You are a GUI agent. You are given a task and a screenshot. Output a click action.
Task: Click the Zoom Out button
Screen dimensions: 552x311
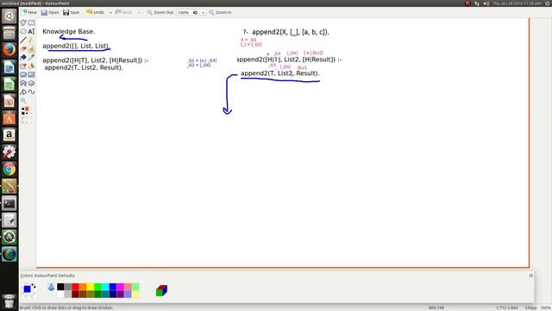(x=160, y=12)
